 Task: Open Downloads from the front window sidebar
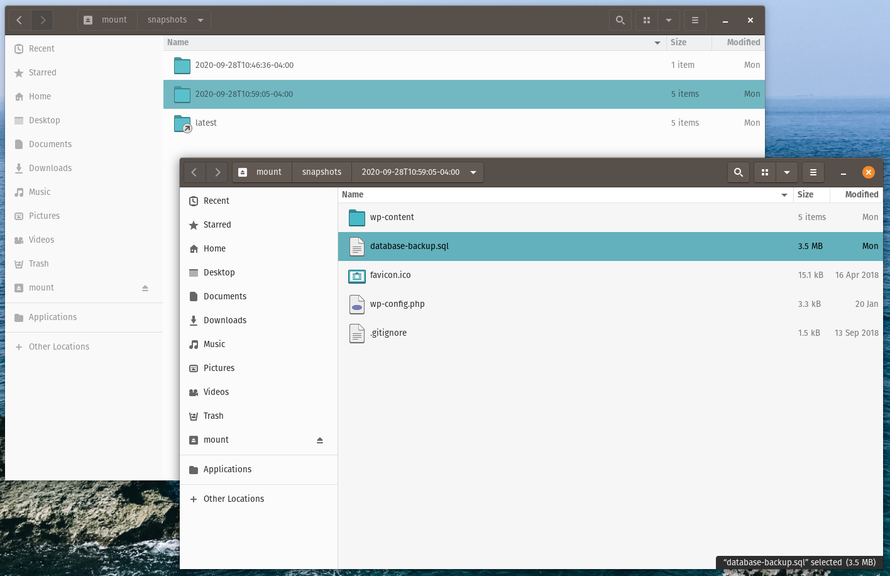coord(223,320)
